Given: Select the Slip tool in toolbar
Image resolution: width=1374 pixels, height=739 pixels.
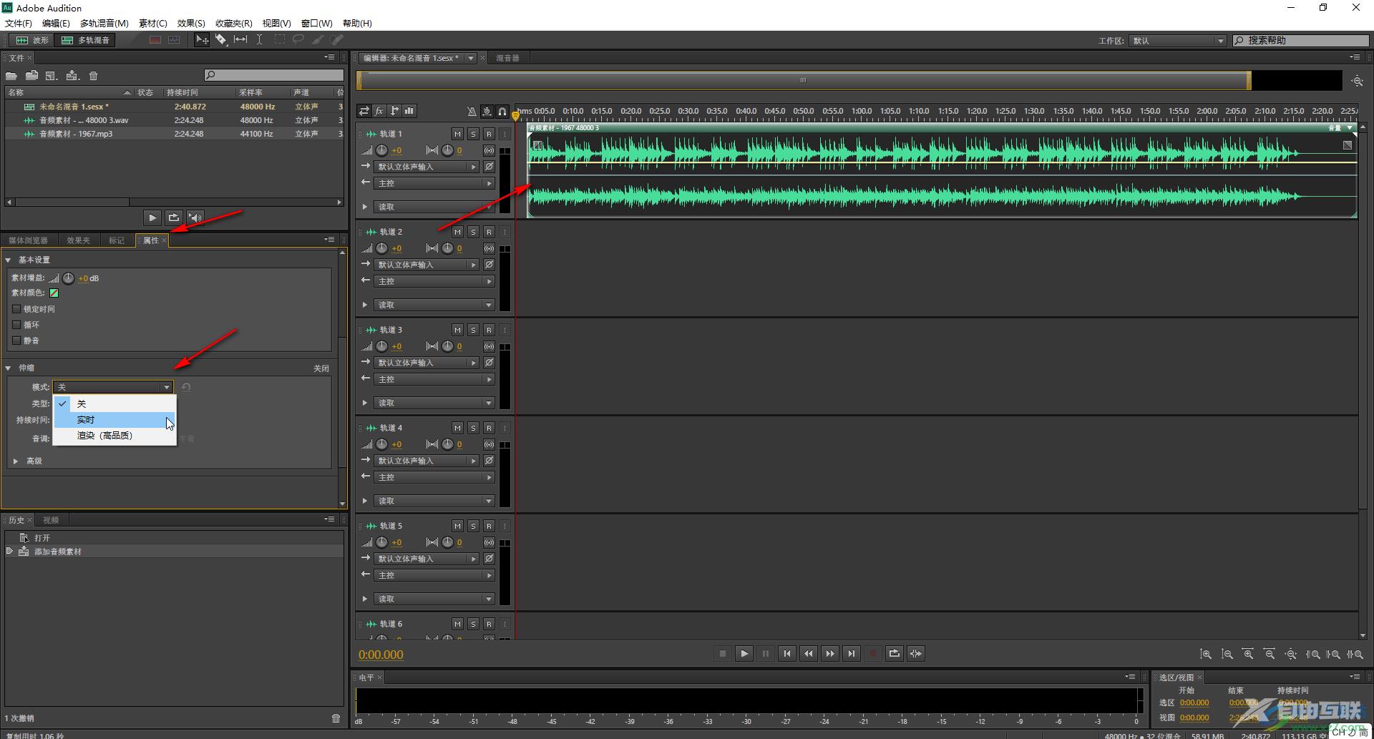Looking at the screenshot, I should (240, 40).
